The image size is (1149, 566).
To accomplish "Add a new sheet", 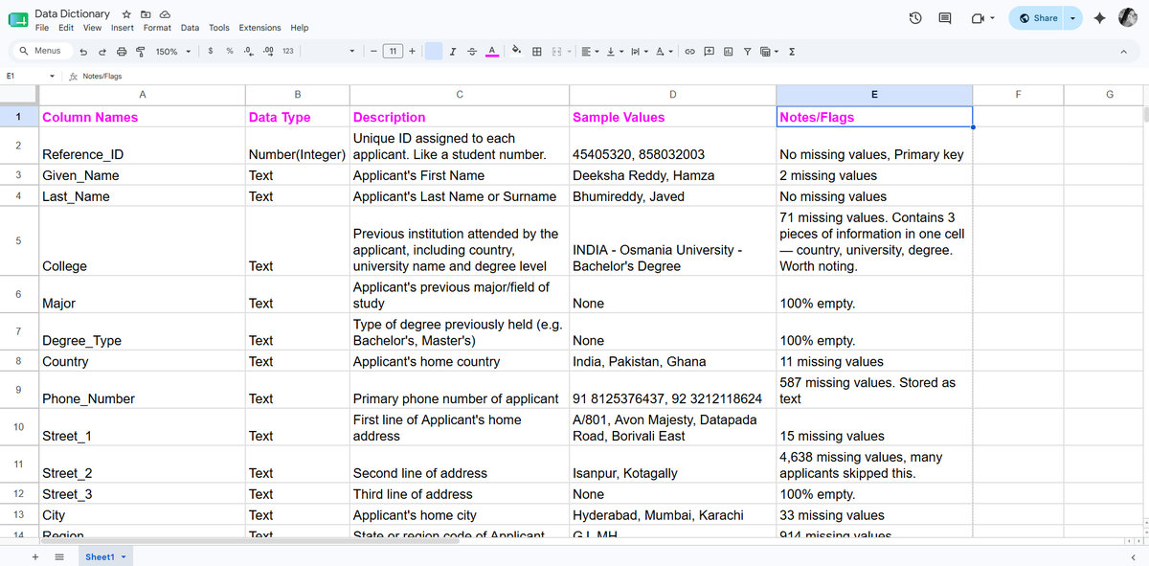I will pos(35,556).
